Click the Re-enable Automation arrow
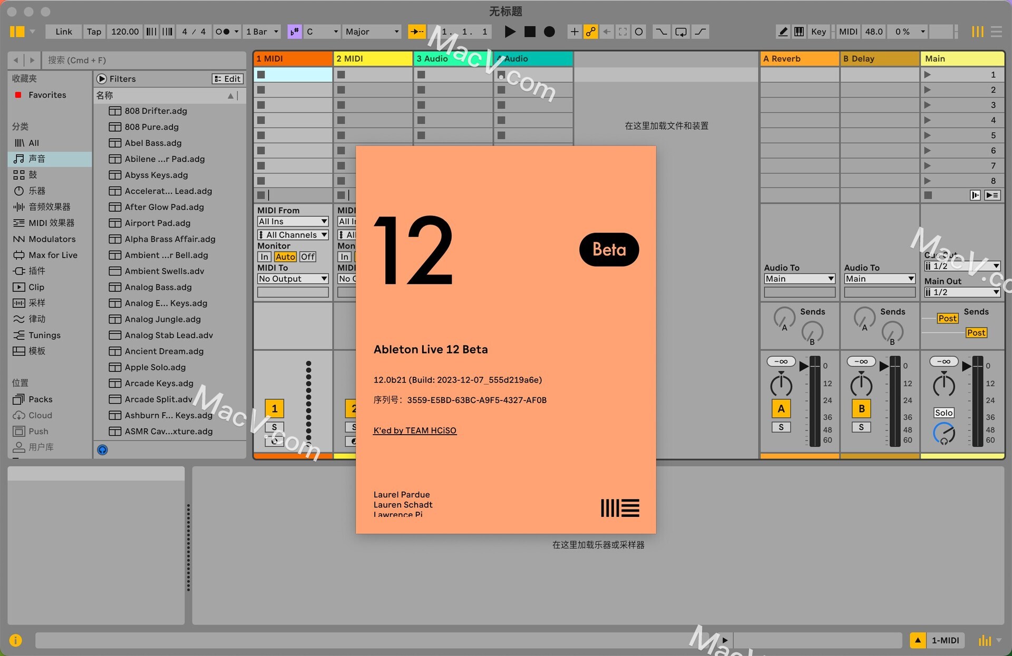 607,32
